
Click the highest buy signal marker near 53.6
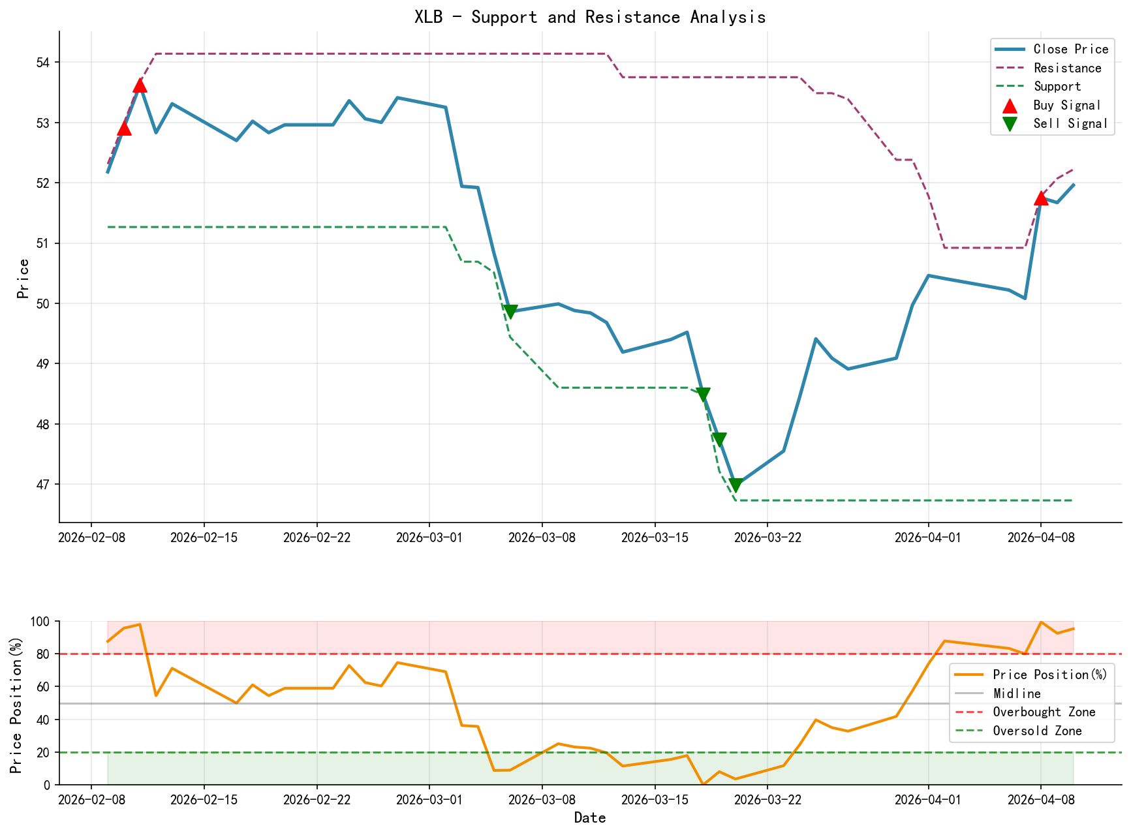pos(140,85)
